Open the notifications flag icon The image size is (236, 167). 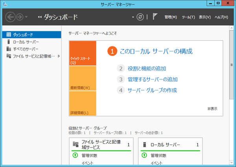click(x=155, y=16)
